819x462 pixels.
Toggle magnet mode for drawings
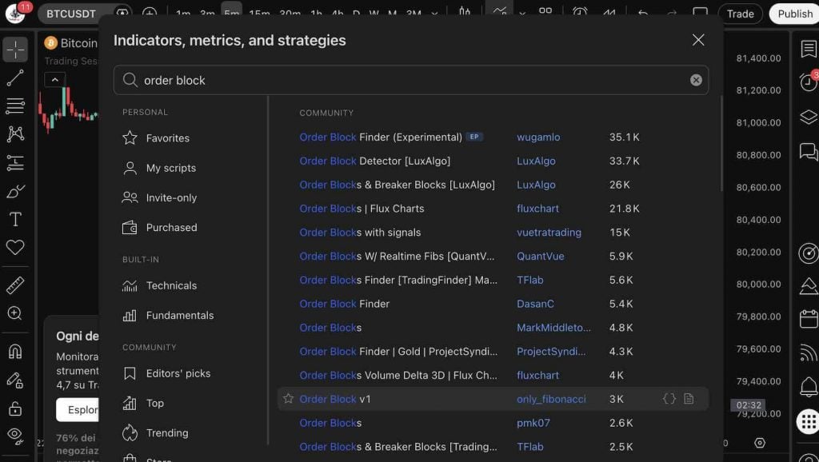15,352
